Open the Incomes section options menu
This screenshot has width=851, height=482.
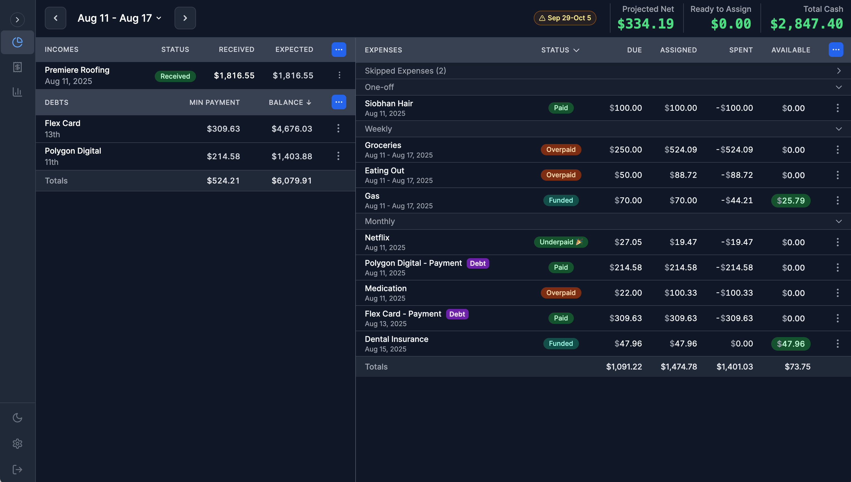point(339,49)
